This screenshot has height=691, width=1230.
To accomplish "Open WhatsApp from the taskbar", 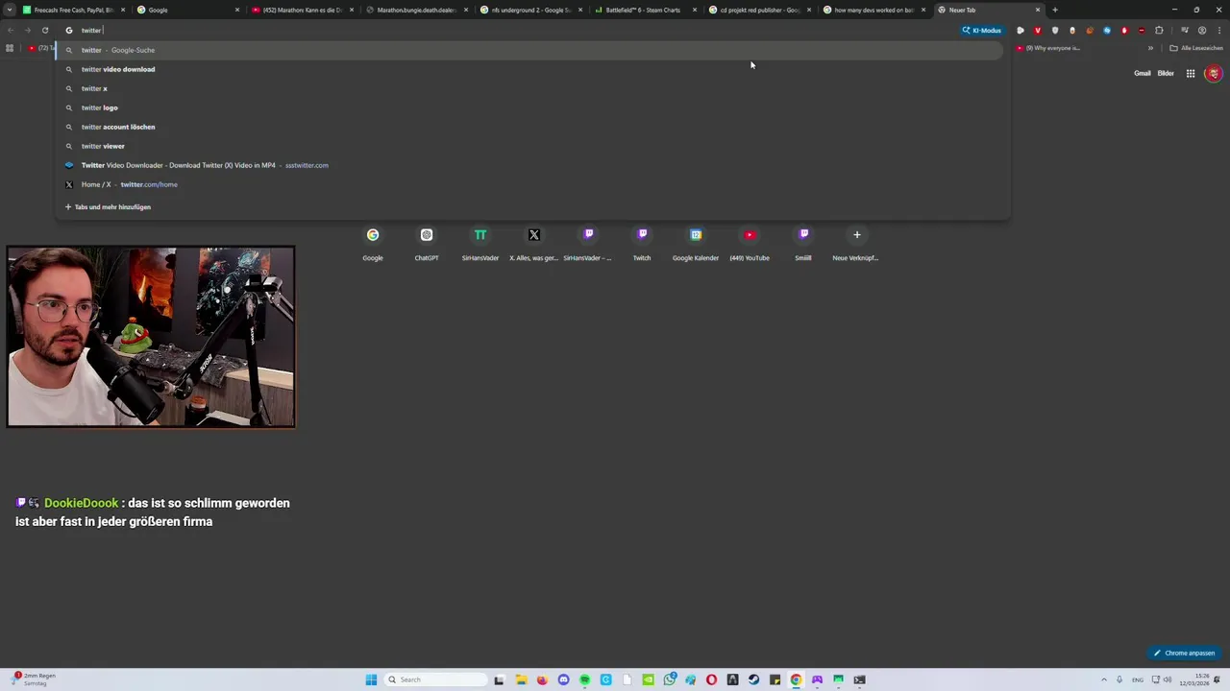I will tap(669, 679).
